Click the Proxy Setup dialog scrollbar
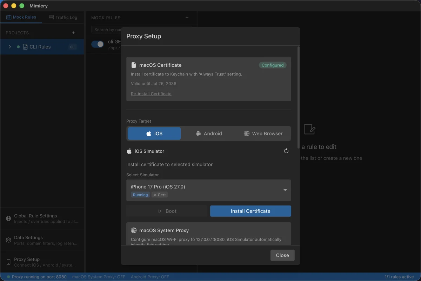 pos(299,97)
